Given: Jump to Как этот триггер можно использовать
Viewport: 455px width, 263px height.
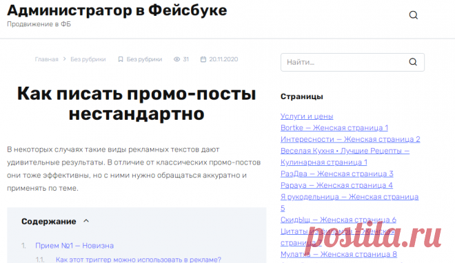Looking at the screenshot, I should tap(139, 260).
